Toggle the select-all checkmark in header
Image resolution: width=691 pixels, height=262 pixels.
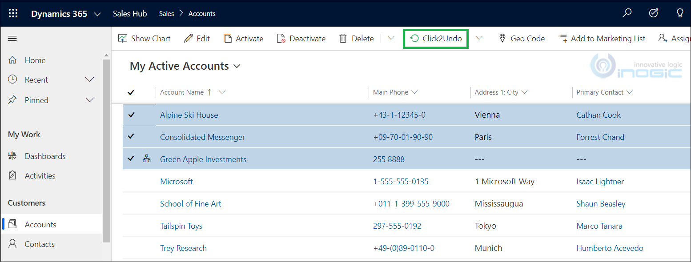click(x=131, y=92)
